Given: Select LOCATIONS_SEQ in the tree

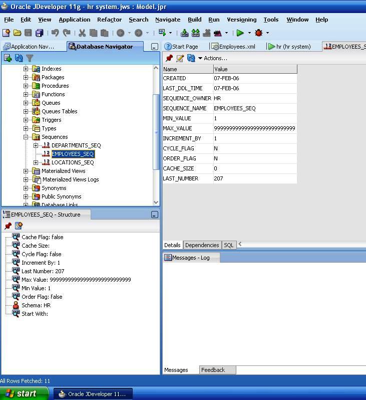Looking at the screenshot, I should [x=73, y=162].
